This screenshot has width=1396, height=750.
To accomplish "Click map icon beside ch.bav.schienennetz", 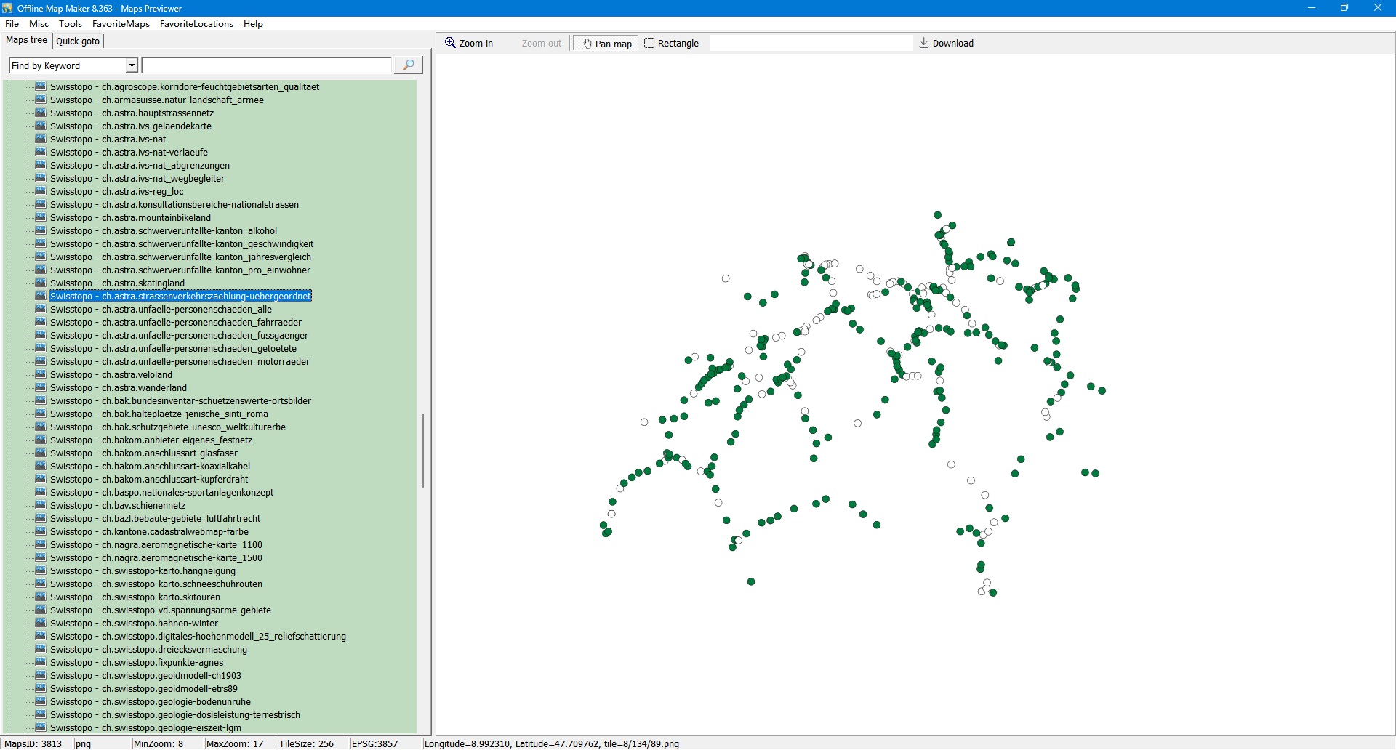I will coord(41,505).
